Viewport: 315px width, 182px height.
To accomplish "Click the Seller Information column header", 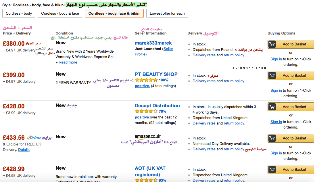I will (151, 33).
